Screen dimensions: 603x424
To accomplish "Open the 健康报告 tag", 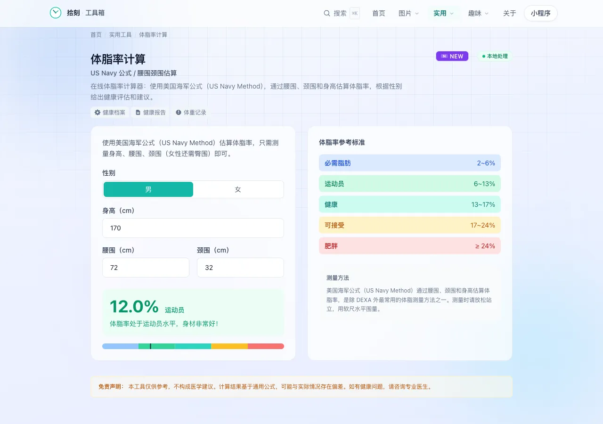I will click(150, 113).
